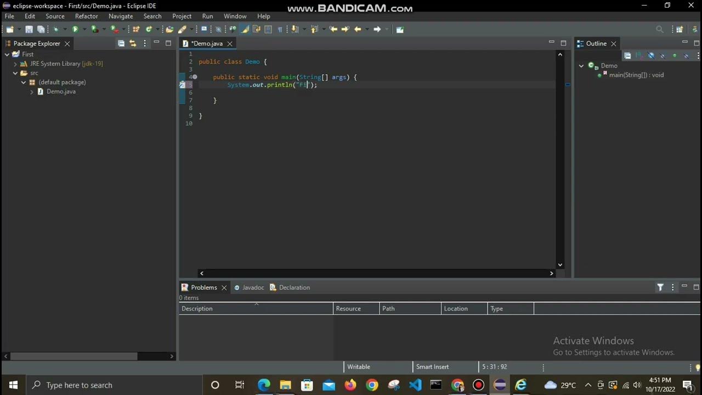The width and height of the screenshot is (702, 395).
Task: Navigate Back with yellow left arrow
Action: coord(358,29)
